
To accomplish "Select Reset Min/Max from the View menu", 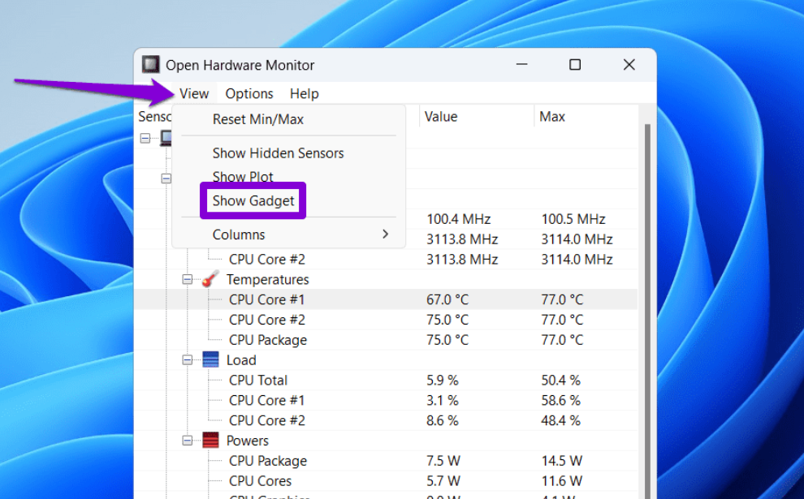I will click(259, 119).
